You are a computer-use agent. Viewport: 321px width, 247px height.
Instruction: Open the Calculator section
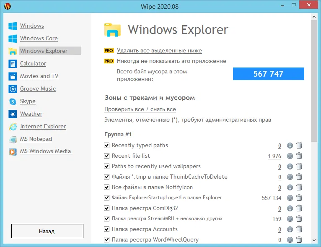pyautogui.click(x=33, y=63)
